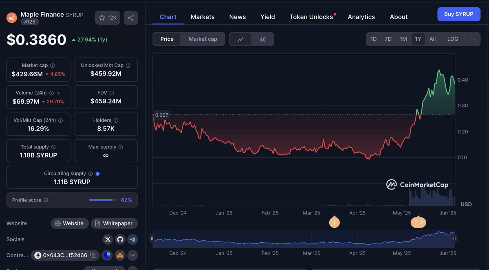Open chart more options (three dots)
Screen dimensions: 489x270
pyautogui.click(x=473, y=39)
